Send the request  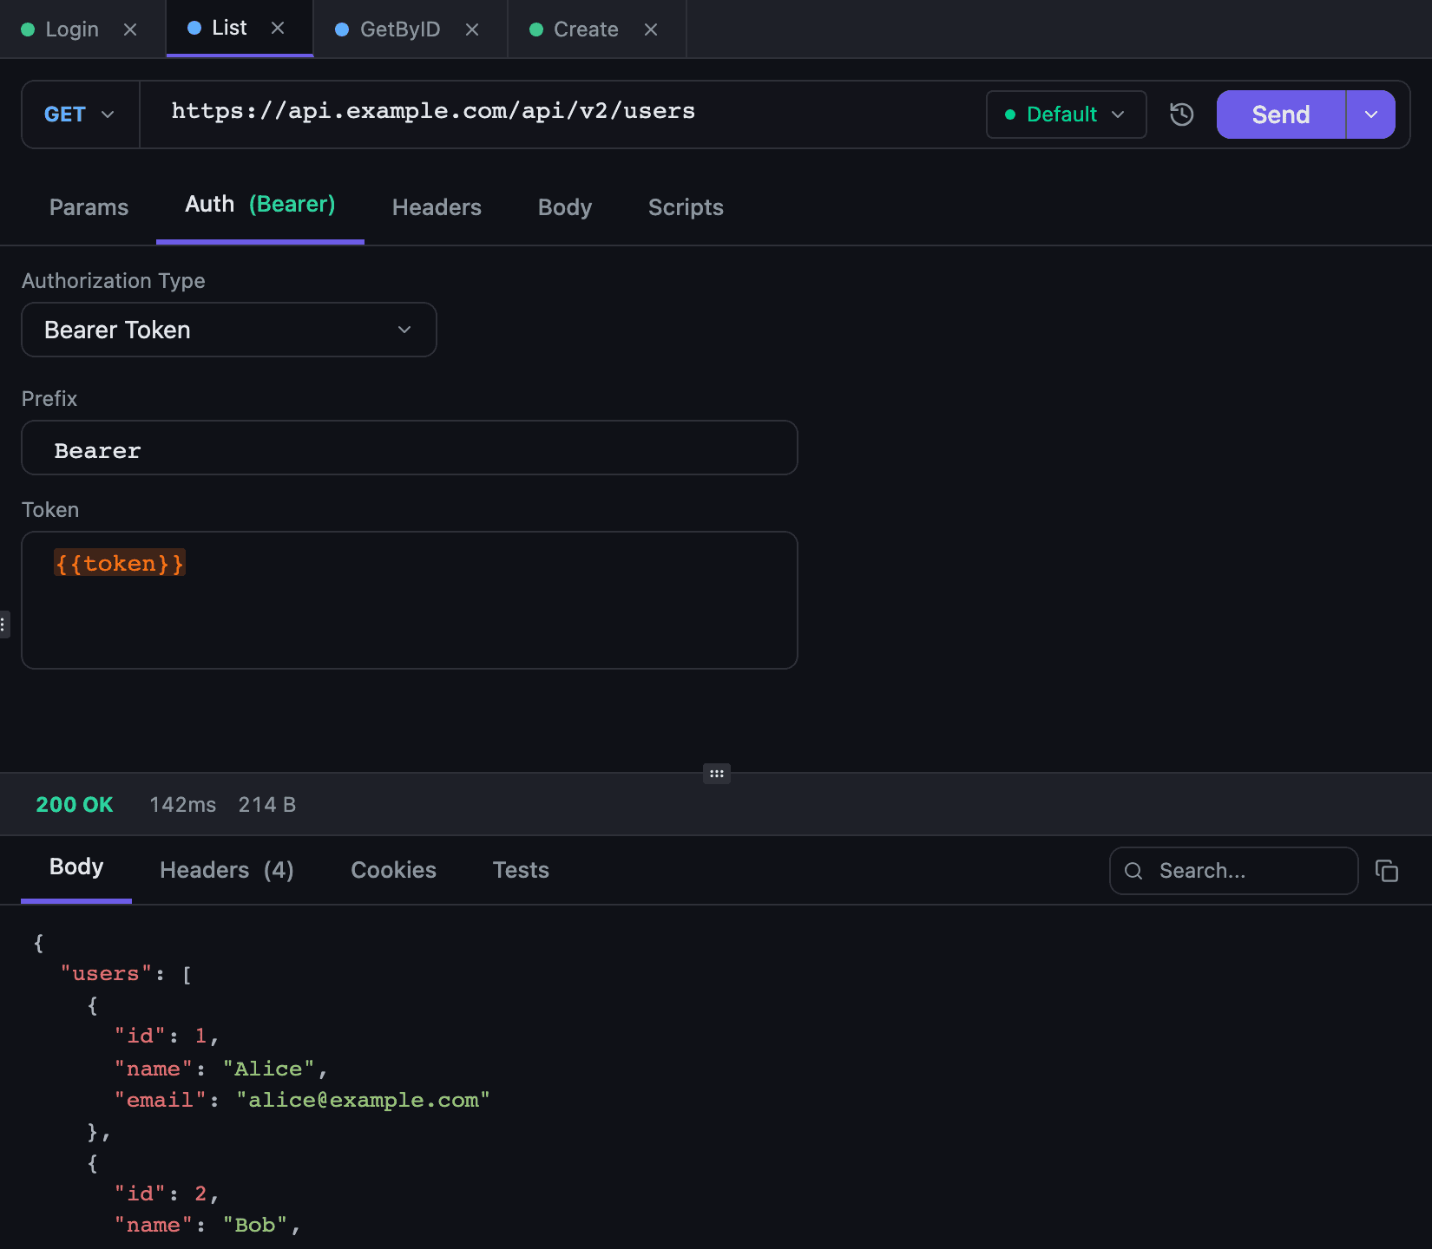1281,114
